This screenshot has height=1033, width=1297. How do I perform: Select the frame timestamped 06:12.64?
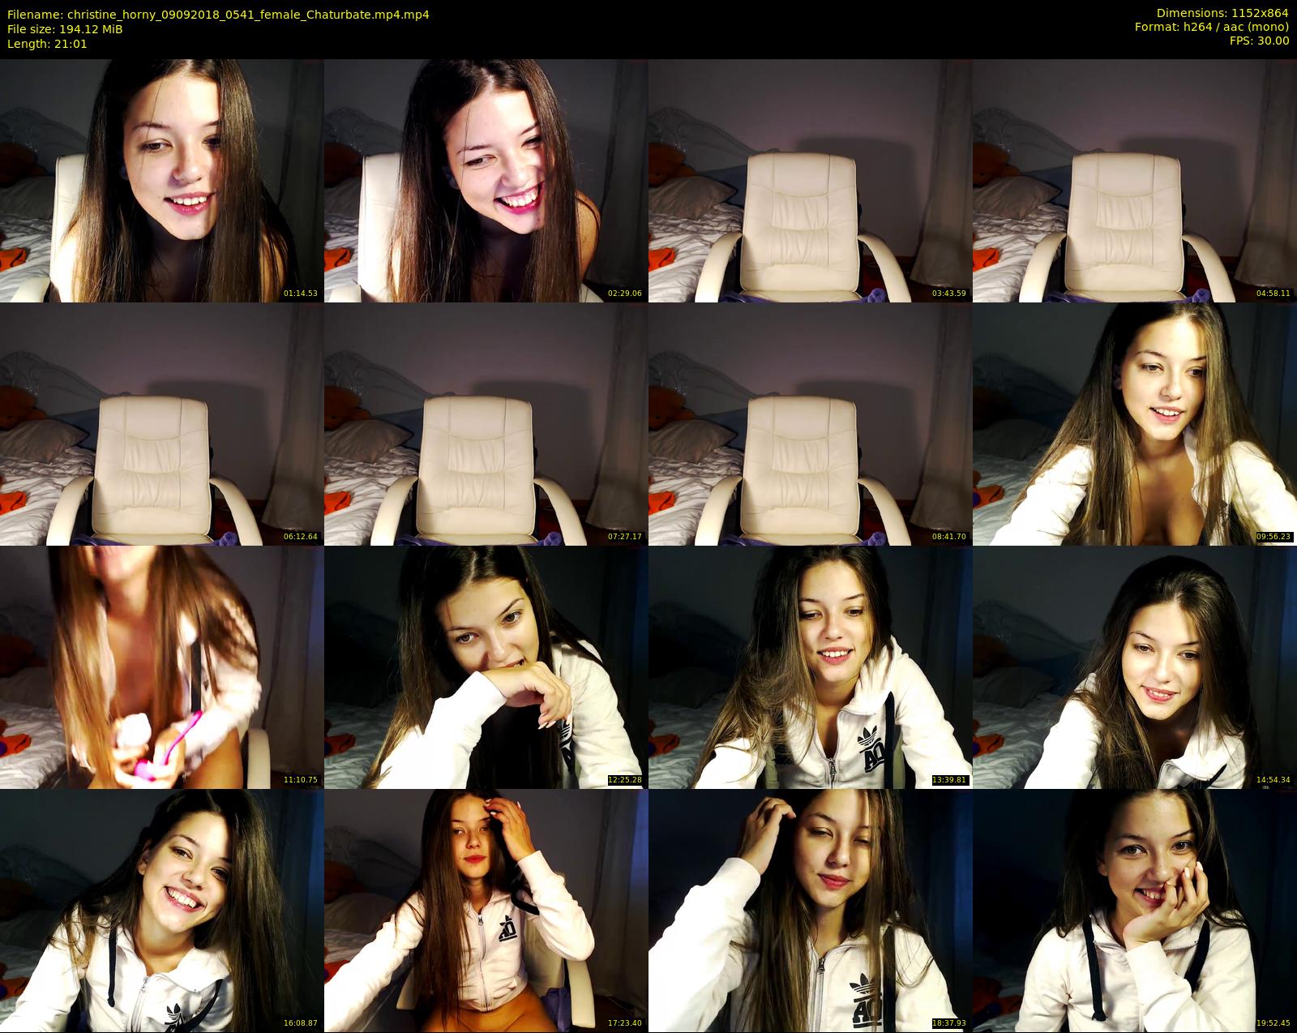[x=162, y=423]
